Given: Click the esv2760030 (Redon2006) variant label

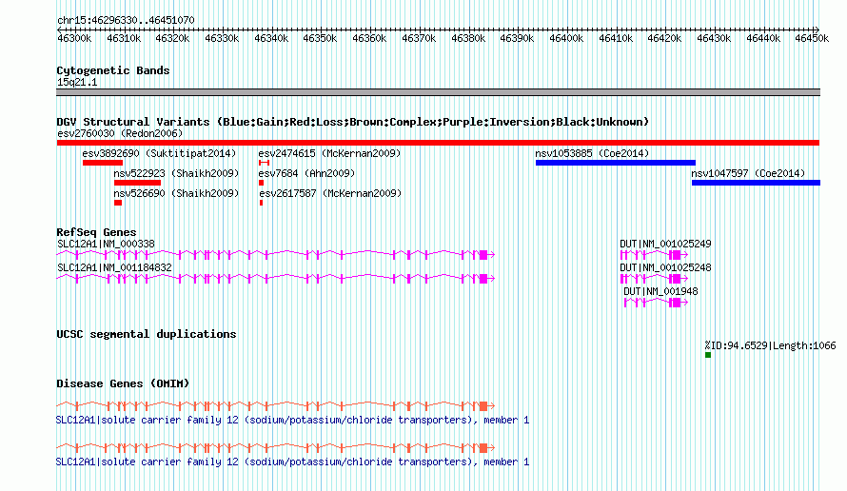Looking at the screenshot, I should click(x=120, y=133).
